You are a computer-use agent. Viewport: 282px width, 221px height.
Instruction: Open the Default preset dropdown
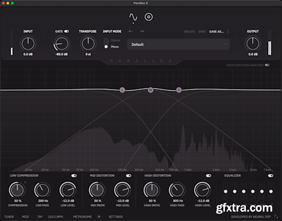179,45
